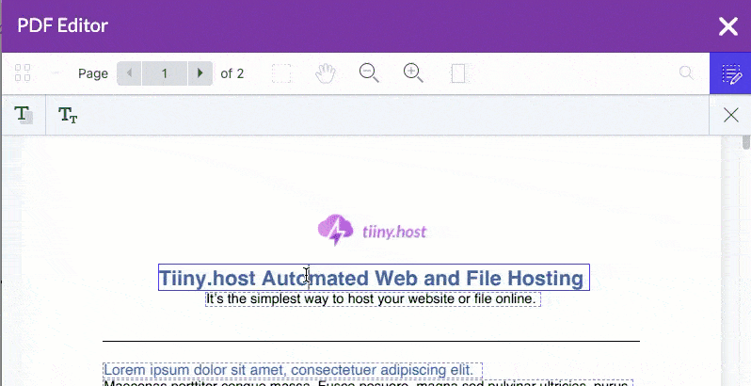
Task: Select the Lorem ipsum dolor text line
Action: 293,370
